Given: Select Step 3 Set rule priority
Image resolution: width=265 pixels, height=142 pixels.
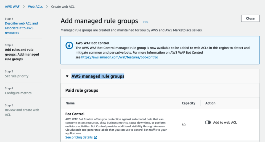Looking at the screenshot, I should [17, 76].
